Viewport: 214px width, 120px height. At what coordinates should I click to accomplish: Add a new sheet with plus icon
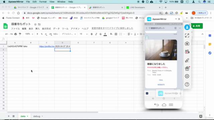9,116
